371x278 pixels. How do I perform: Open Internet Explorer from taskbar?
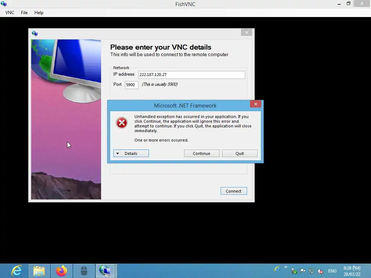17,271
